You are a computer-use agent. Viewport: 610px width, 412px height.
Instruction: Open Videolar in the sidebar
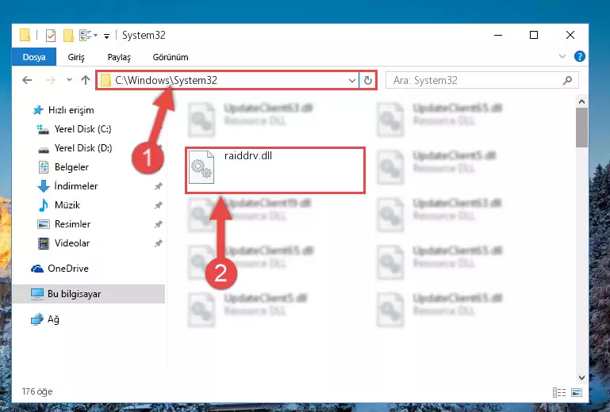pyautogui.click(x=63, y=243)
